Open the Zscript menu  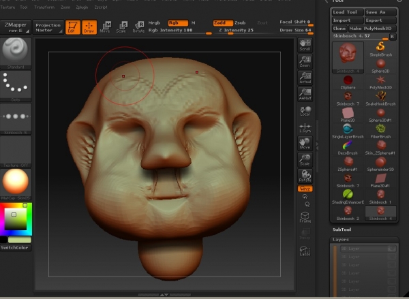(101, 7)
